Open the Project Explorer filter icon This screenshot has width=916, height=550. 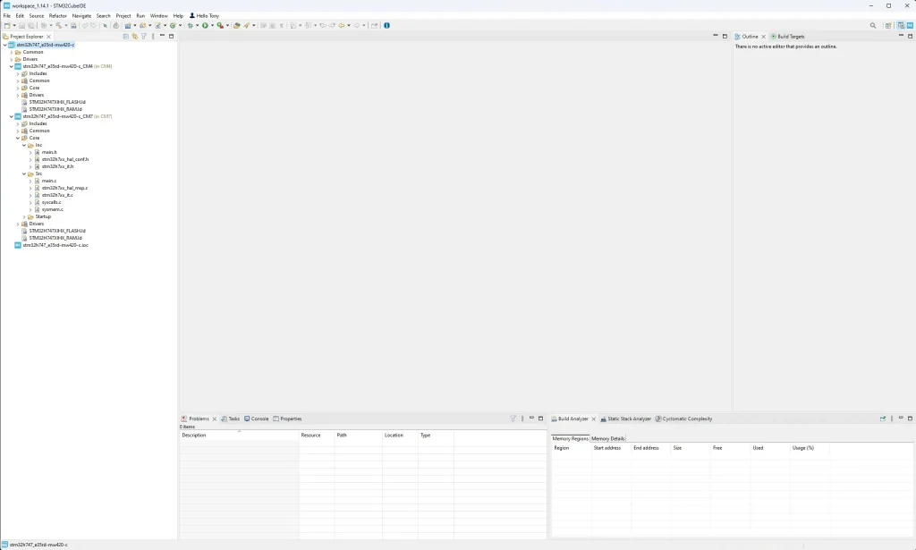[x=143, y=37]
